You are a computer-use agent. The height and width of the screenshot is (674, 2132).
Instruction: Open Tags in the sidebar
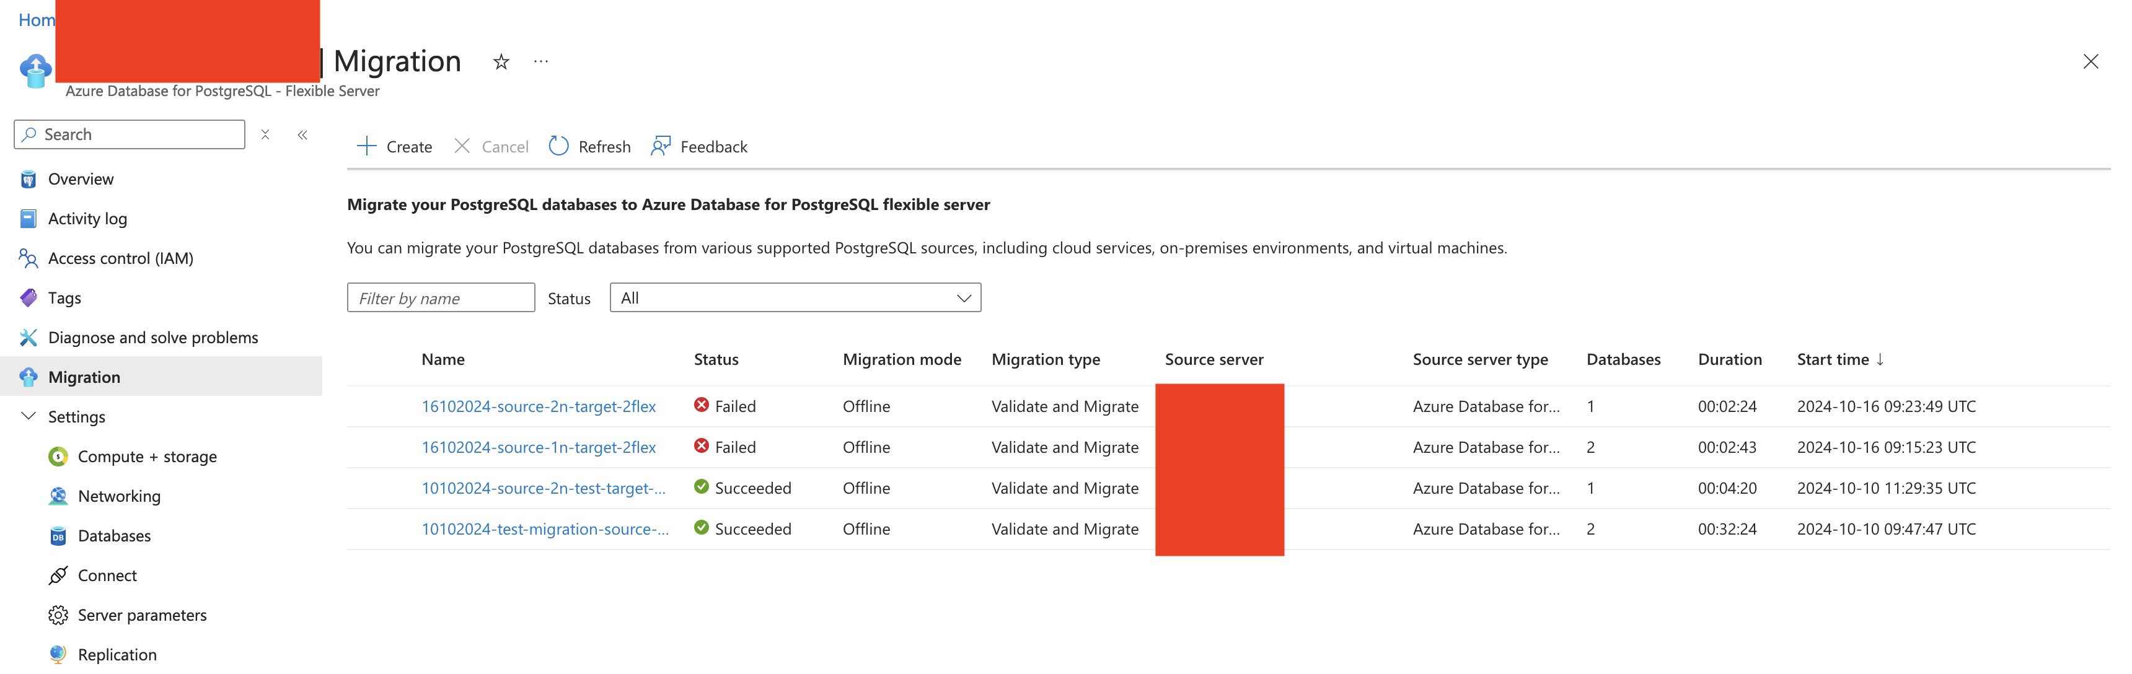[x=64, y=298]
